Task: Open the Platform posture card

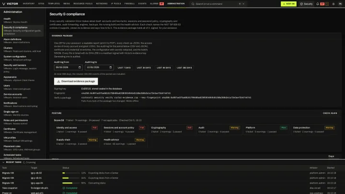Action: pos(266,129)
